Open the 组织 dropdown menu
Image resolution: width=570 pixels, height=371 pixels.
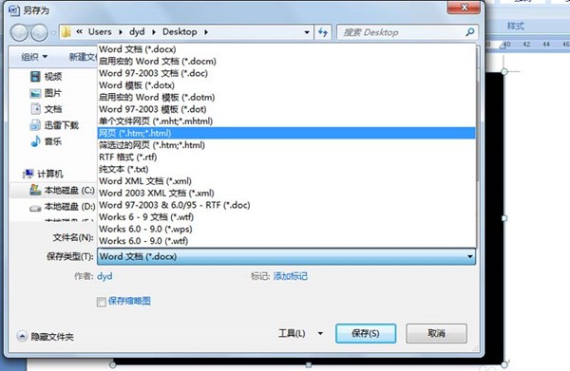[34, 57]
